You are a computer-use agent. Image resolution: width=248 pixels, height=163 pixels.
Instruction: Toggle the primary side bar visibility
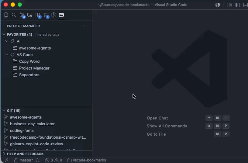point(238,5)
